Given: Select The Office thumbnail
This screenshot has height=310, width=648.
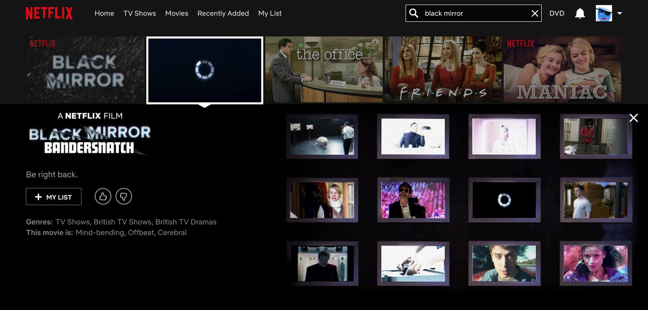Looking at the screenshot, I should (x=324, y=70).
